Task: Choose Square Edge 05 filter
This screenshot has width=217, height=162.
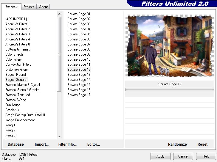Action: click(x=79, y=34)
